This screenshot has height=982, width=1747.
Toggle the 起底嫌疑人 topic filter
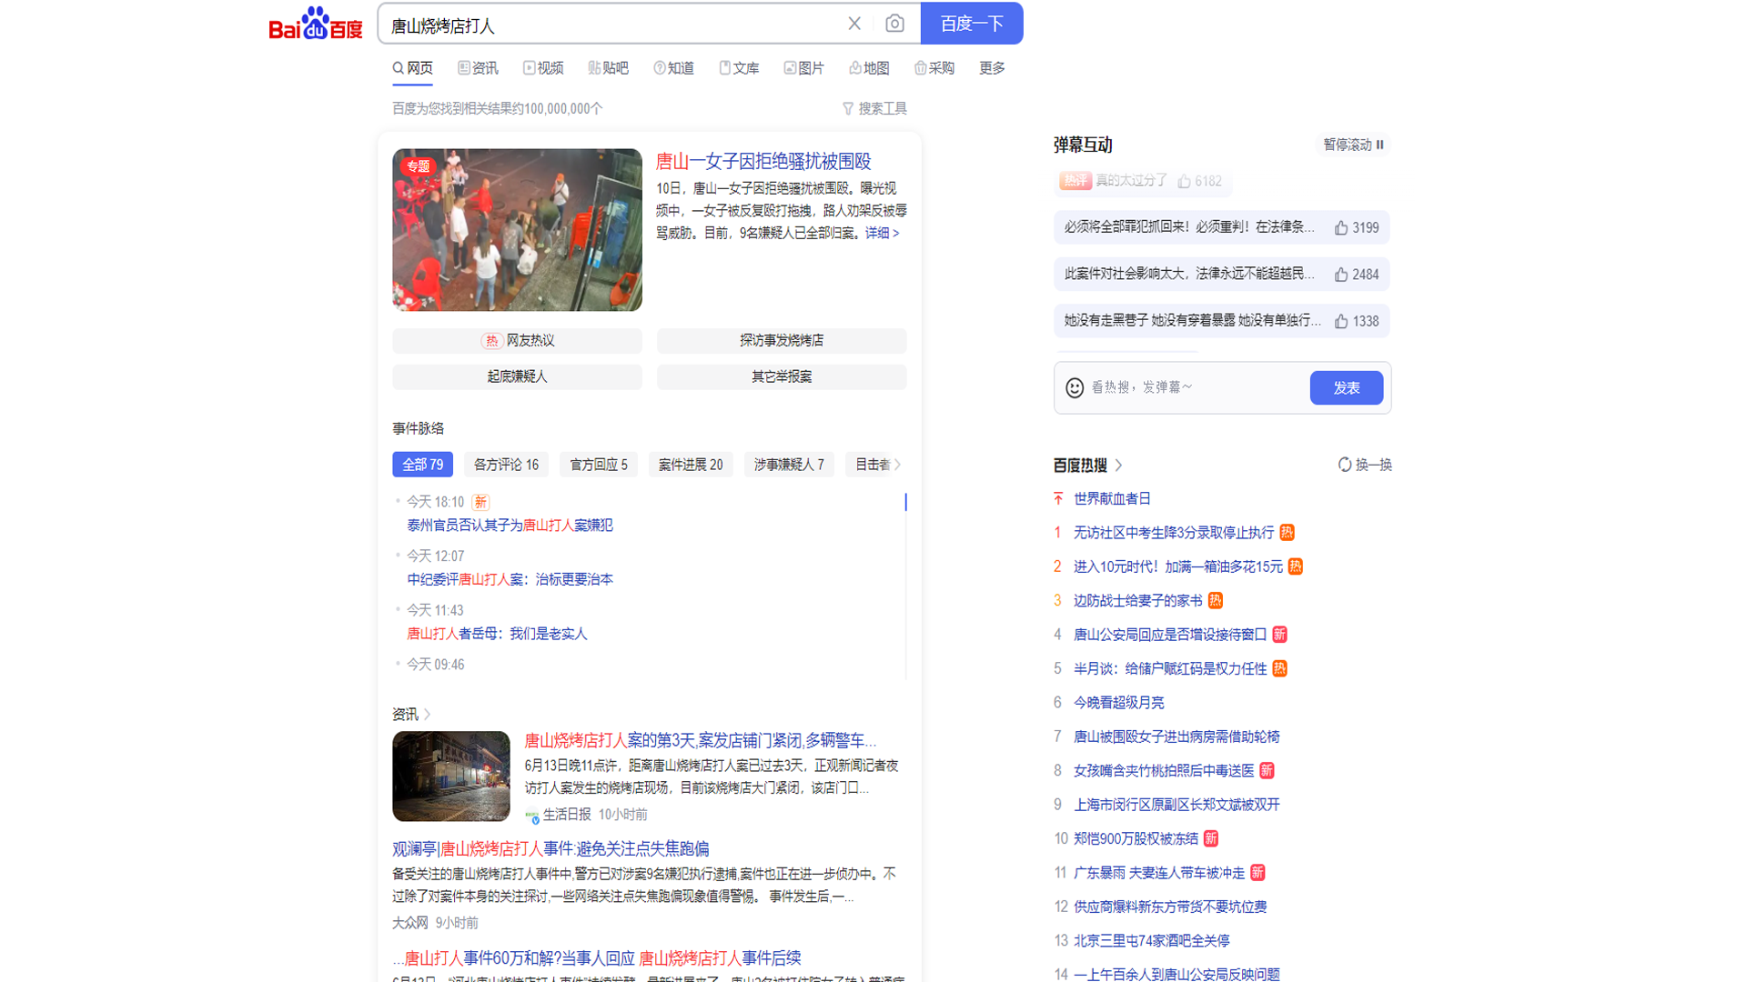[x=517, y=376]
